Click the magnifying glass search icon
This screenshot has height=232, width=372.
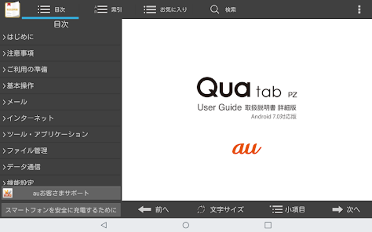(x=214, y=9)
